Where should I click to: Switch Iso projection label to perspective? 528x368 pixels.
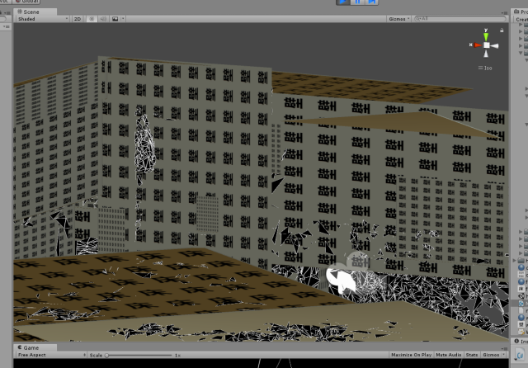[x=485, y=68]
